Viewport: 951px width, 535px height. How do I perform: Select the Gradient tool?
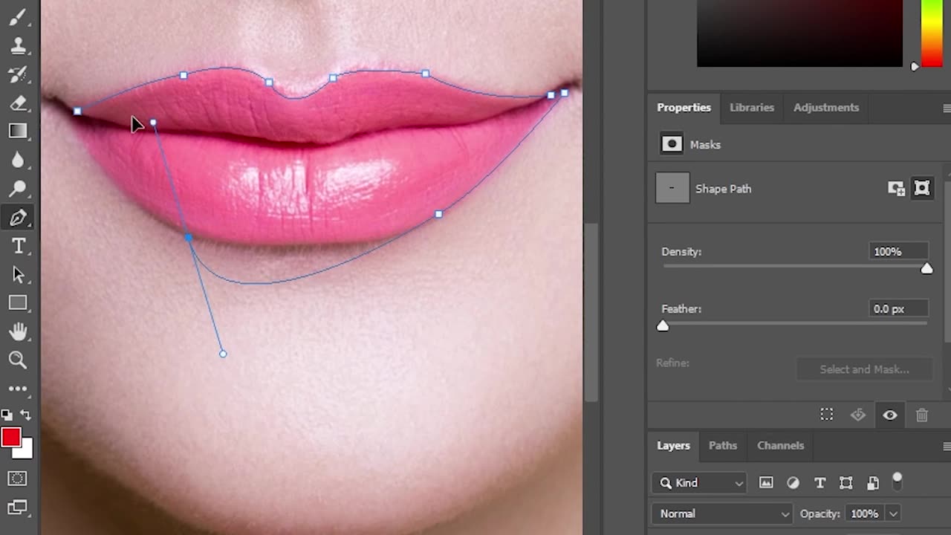(x=18, y=131)
